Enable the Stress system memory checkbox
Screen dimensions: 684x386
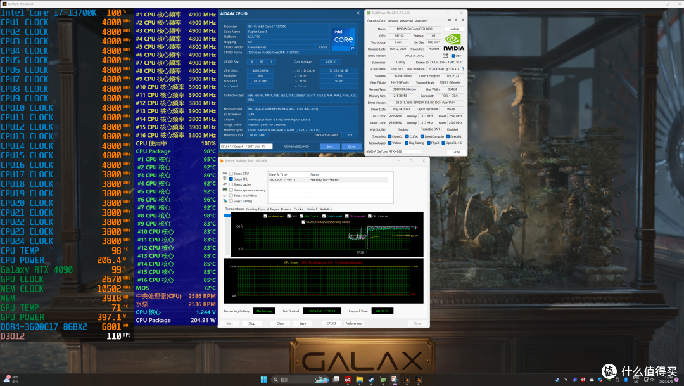click(x=231, y=190)
